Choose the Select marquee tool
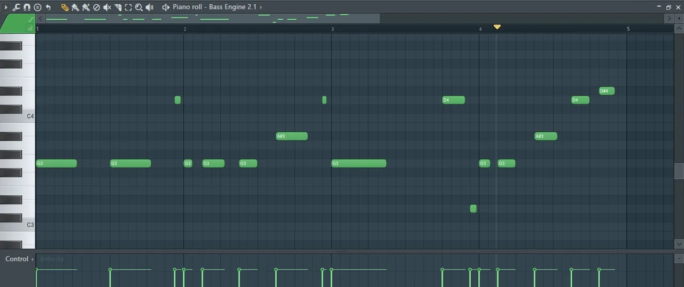This screenshot has width=684, height=287. point(128,7)
